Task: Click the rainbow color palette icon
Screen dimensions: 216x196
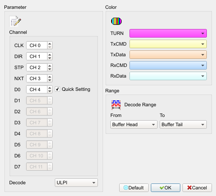Action: click(116, 21)
